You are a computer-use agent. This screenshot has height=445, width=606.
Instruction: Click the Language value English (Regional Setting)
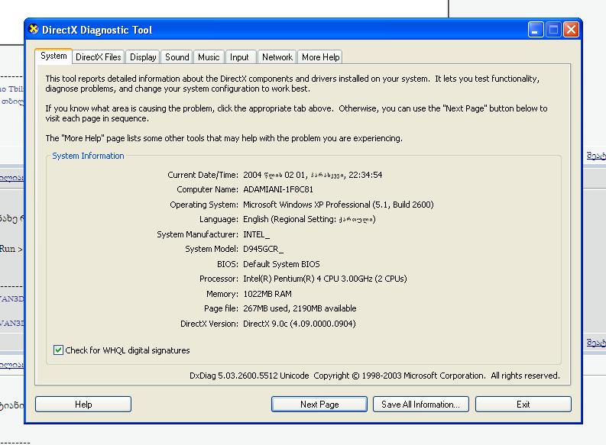pos(309,219)
